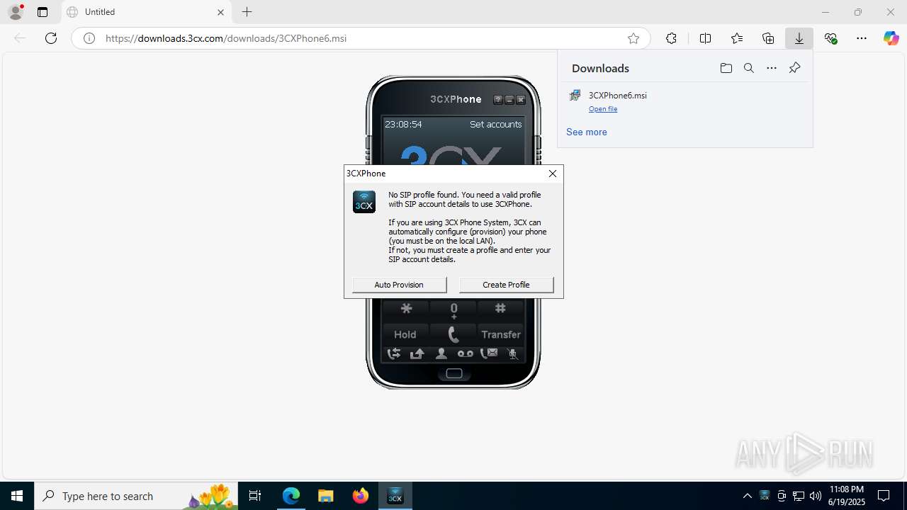Pin the Downloads panel

[794, 68]
